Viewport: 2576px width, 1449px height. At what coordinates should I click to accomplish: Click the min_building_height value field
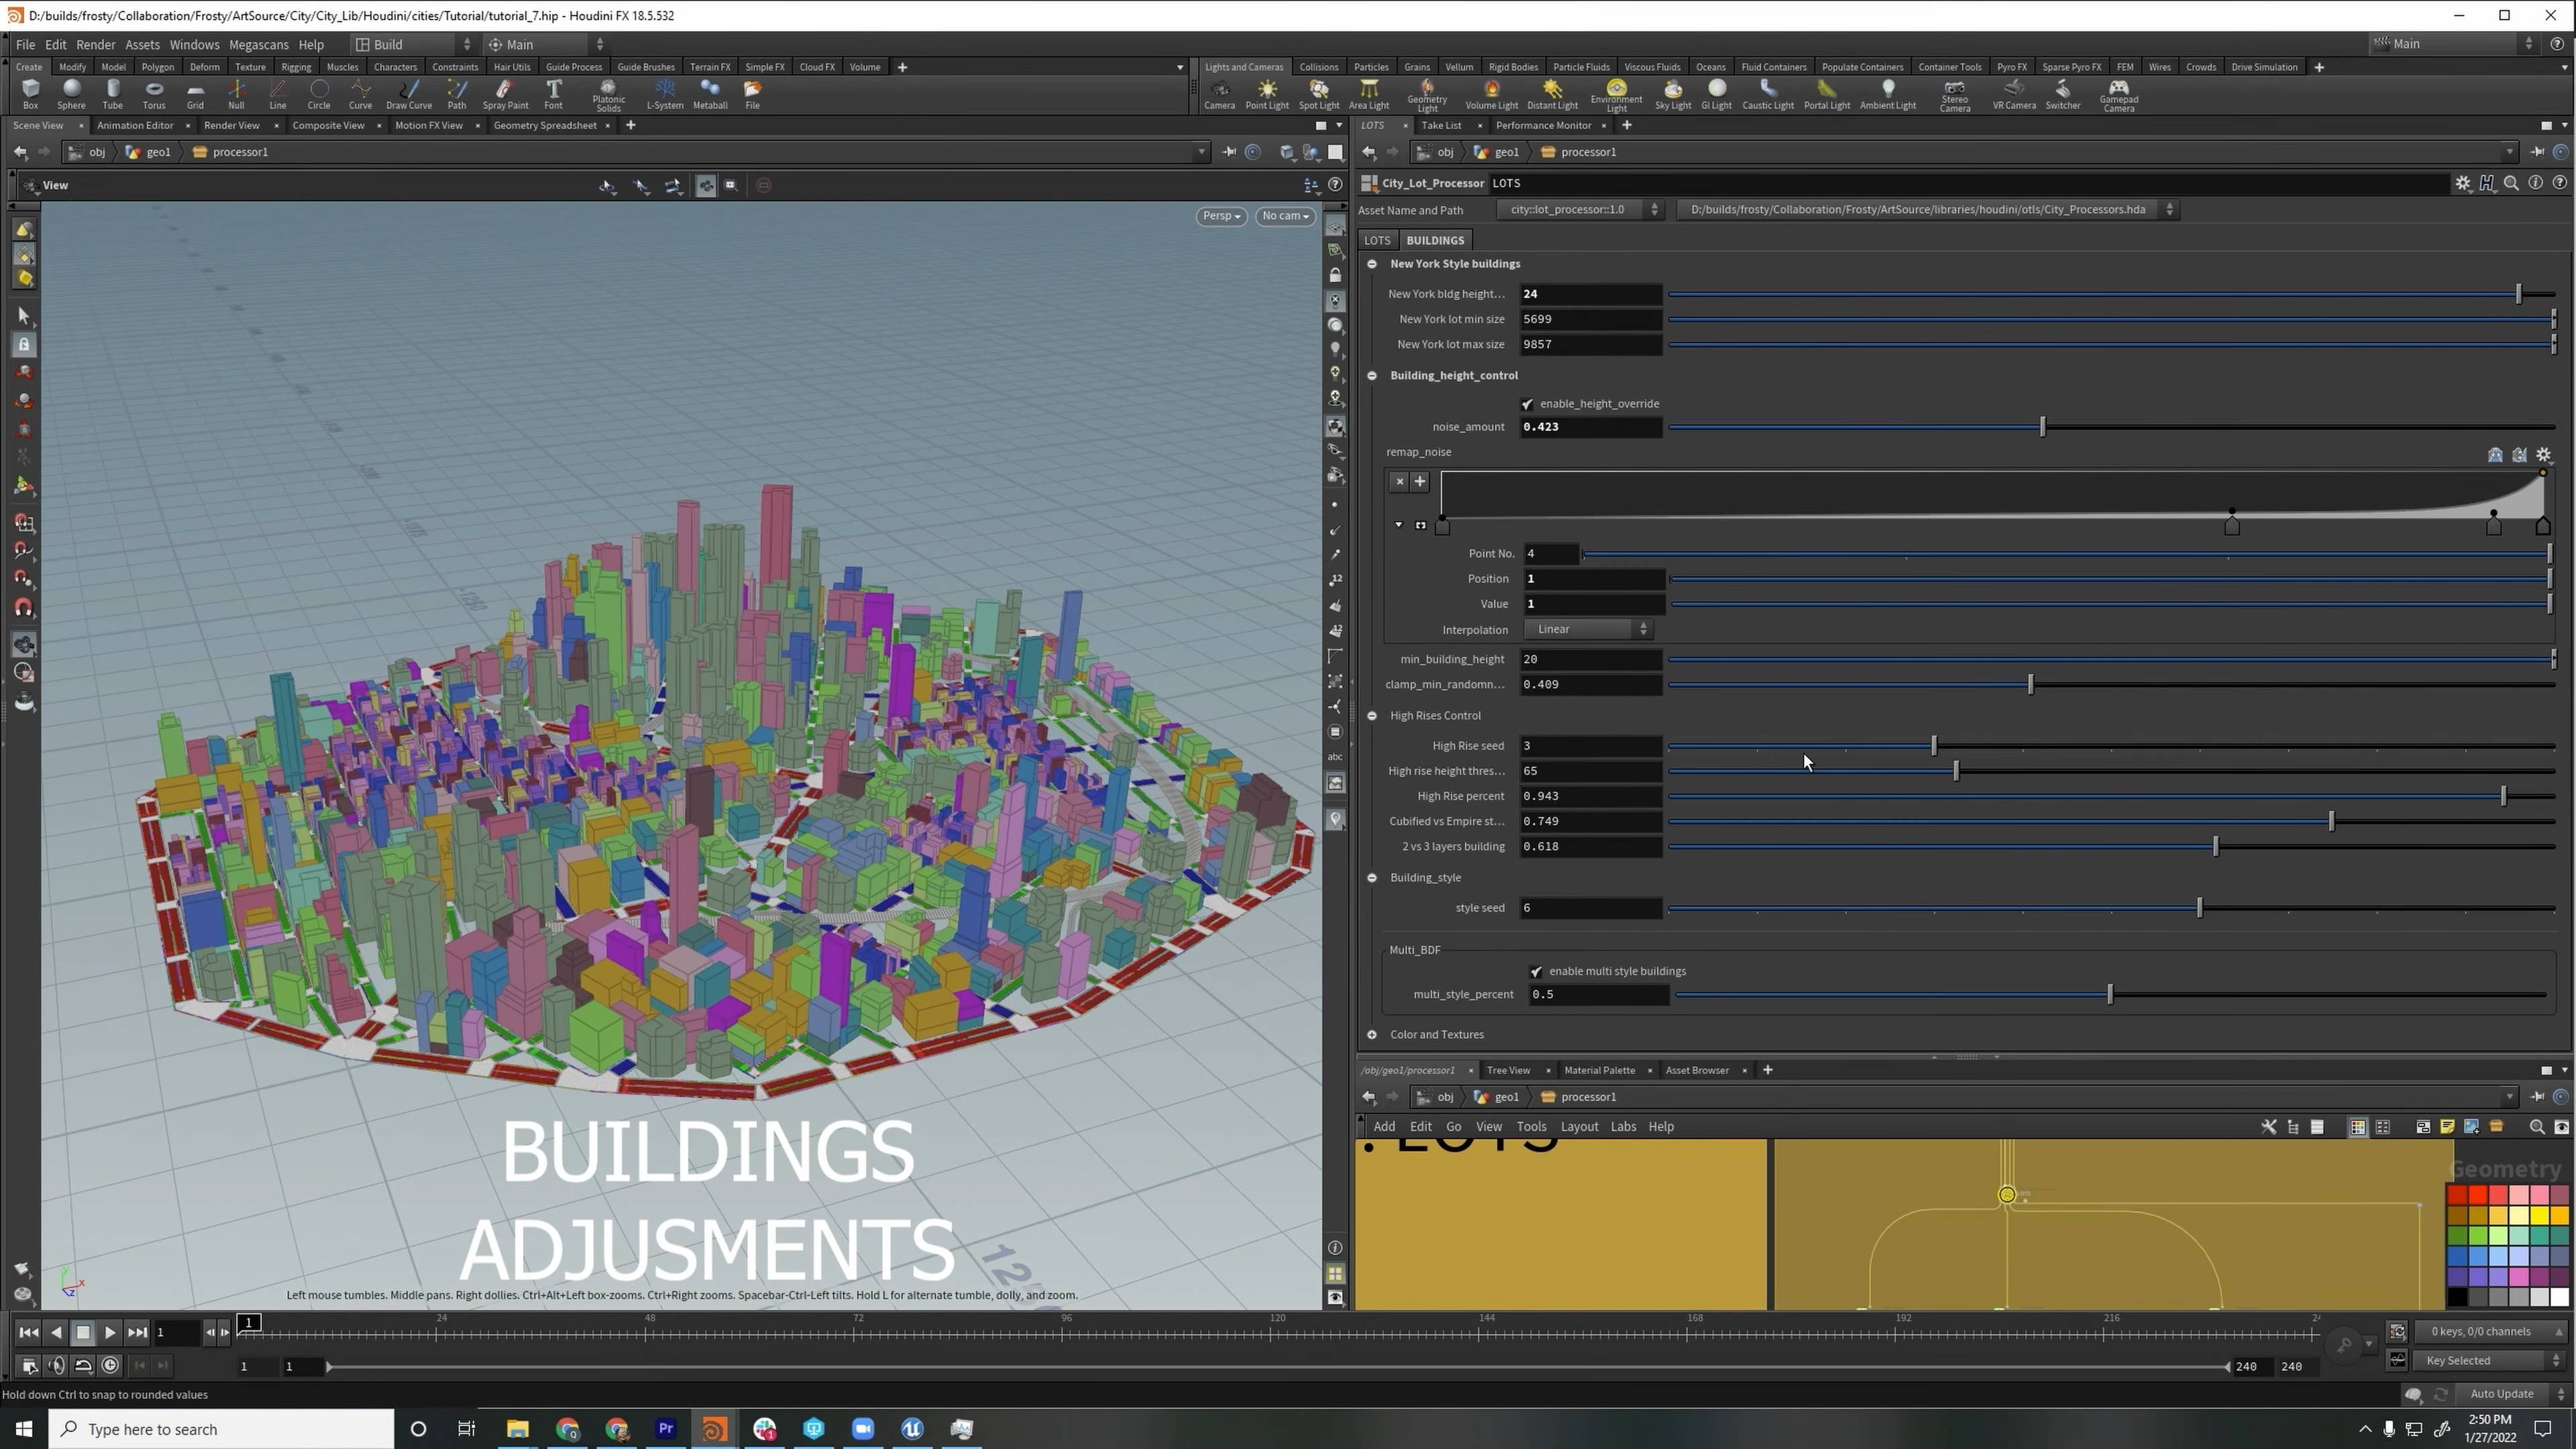point(1591,660)
